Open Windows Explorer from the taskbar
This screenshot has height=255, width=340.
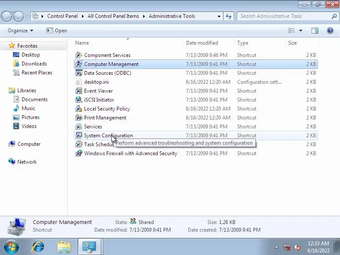pyautogui.click(x=64, y=247)
